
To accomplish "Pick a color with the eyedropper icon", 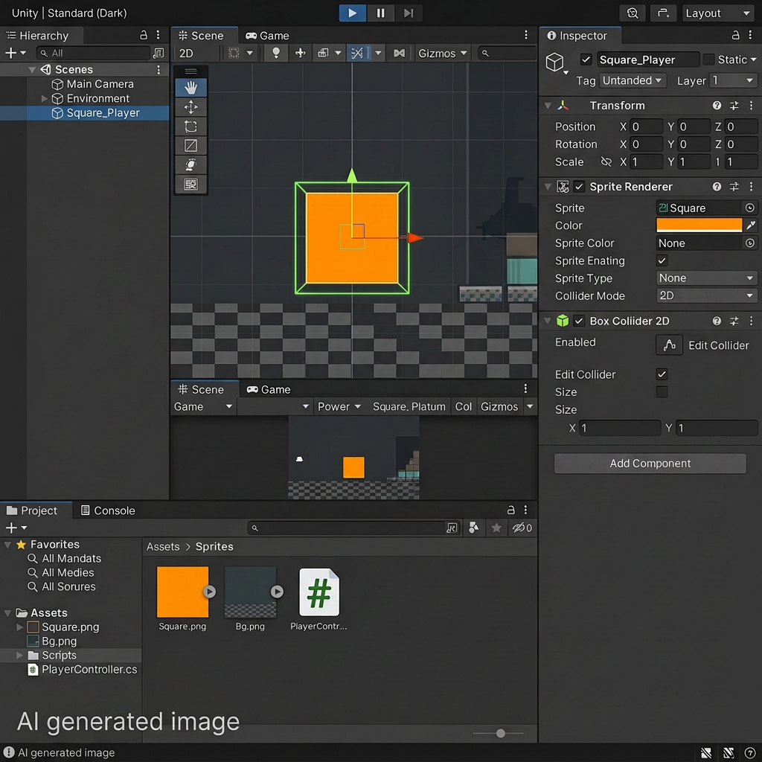I will [x=751, y=225].
